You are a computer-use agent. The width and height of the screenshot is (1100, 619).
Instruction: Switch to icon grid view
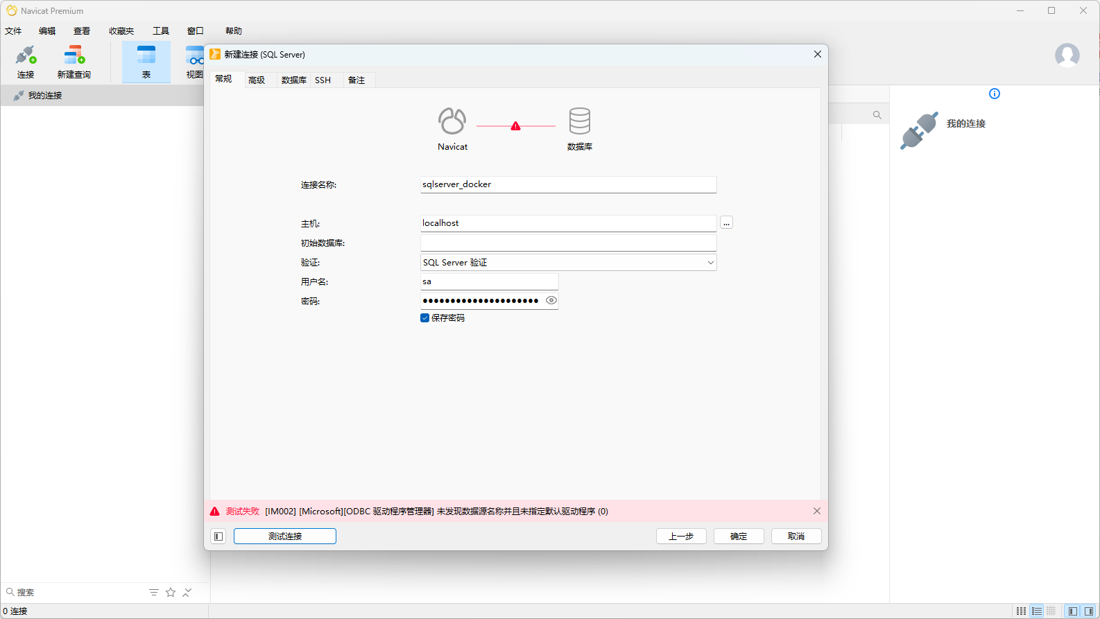pos(1021,611)
